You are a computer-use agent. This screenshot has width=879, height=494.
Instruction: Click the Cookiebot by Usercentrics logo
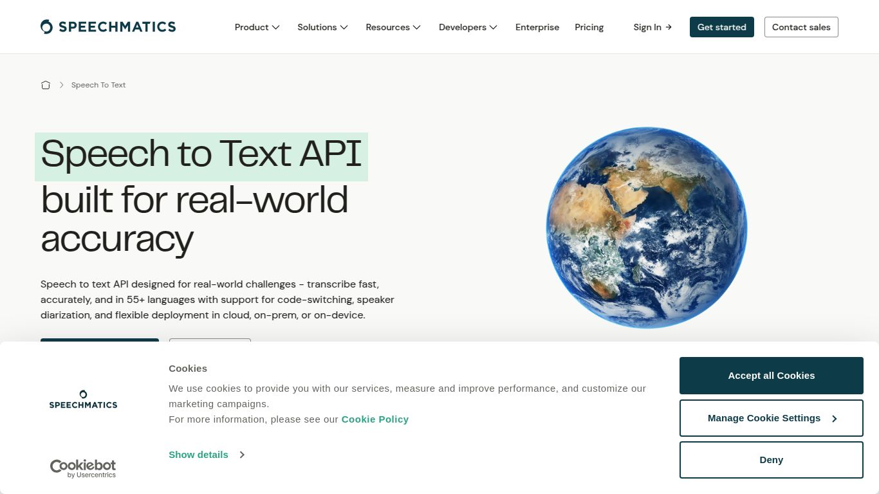click(x=82, y=468)
